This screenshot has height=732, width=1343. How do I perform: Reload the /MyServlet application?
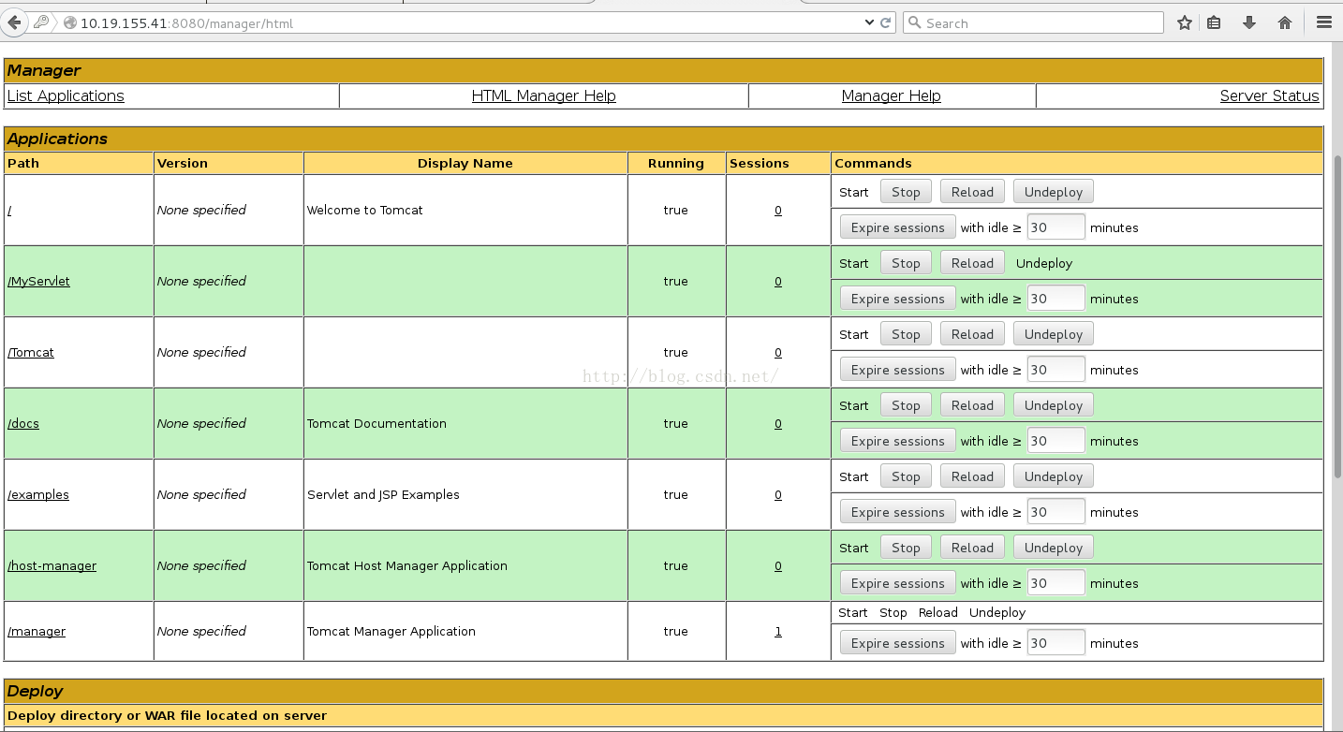coord(972,263)
